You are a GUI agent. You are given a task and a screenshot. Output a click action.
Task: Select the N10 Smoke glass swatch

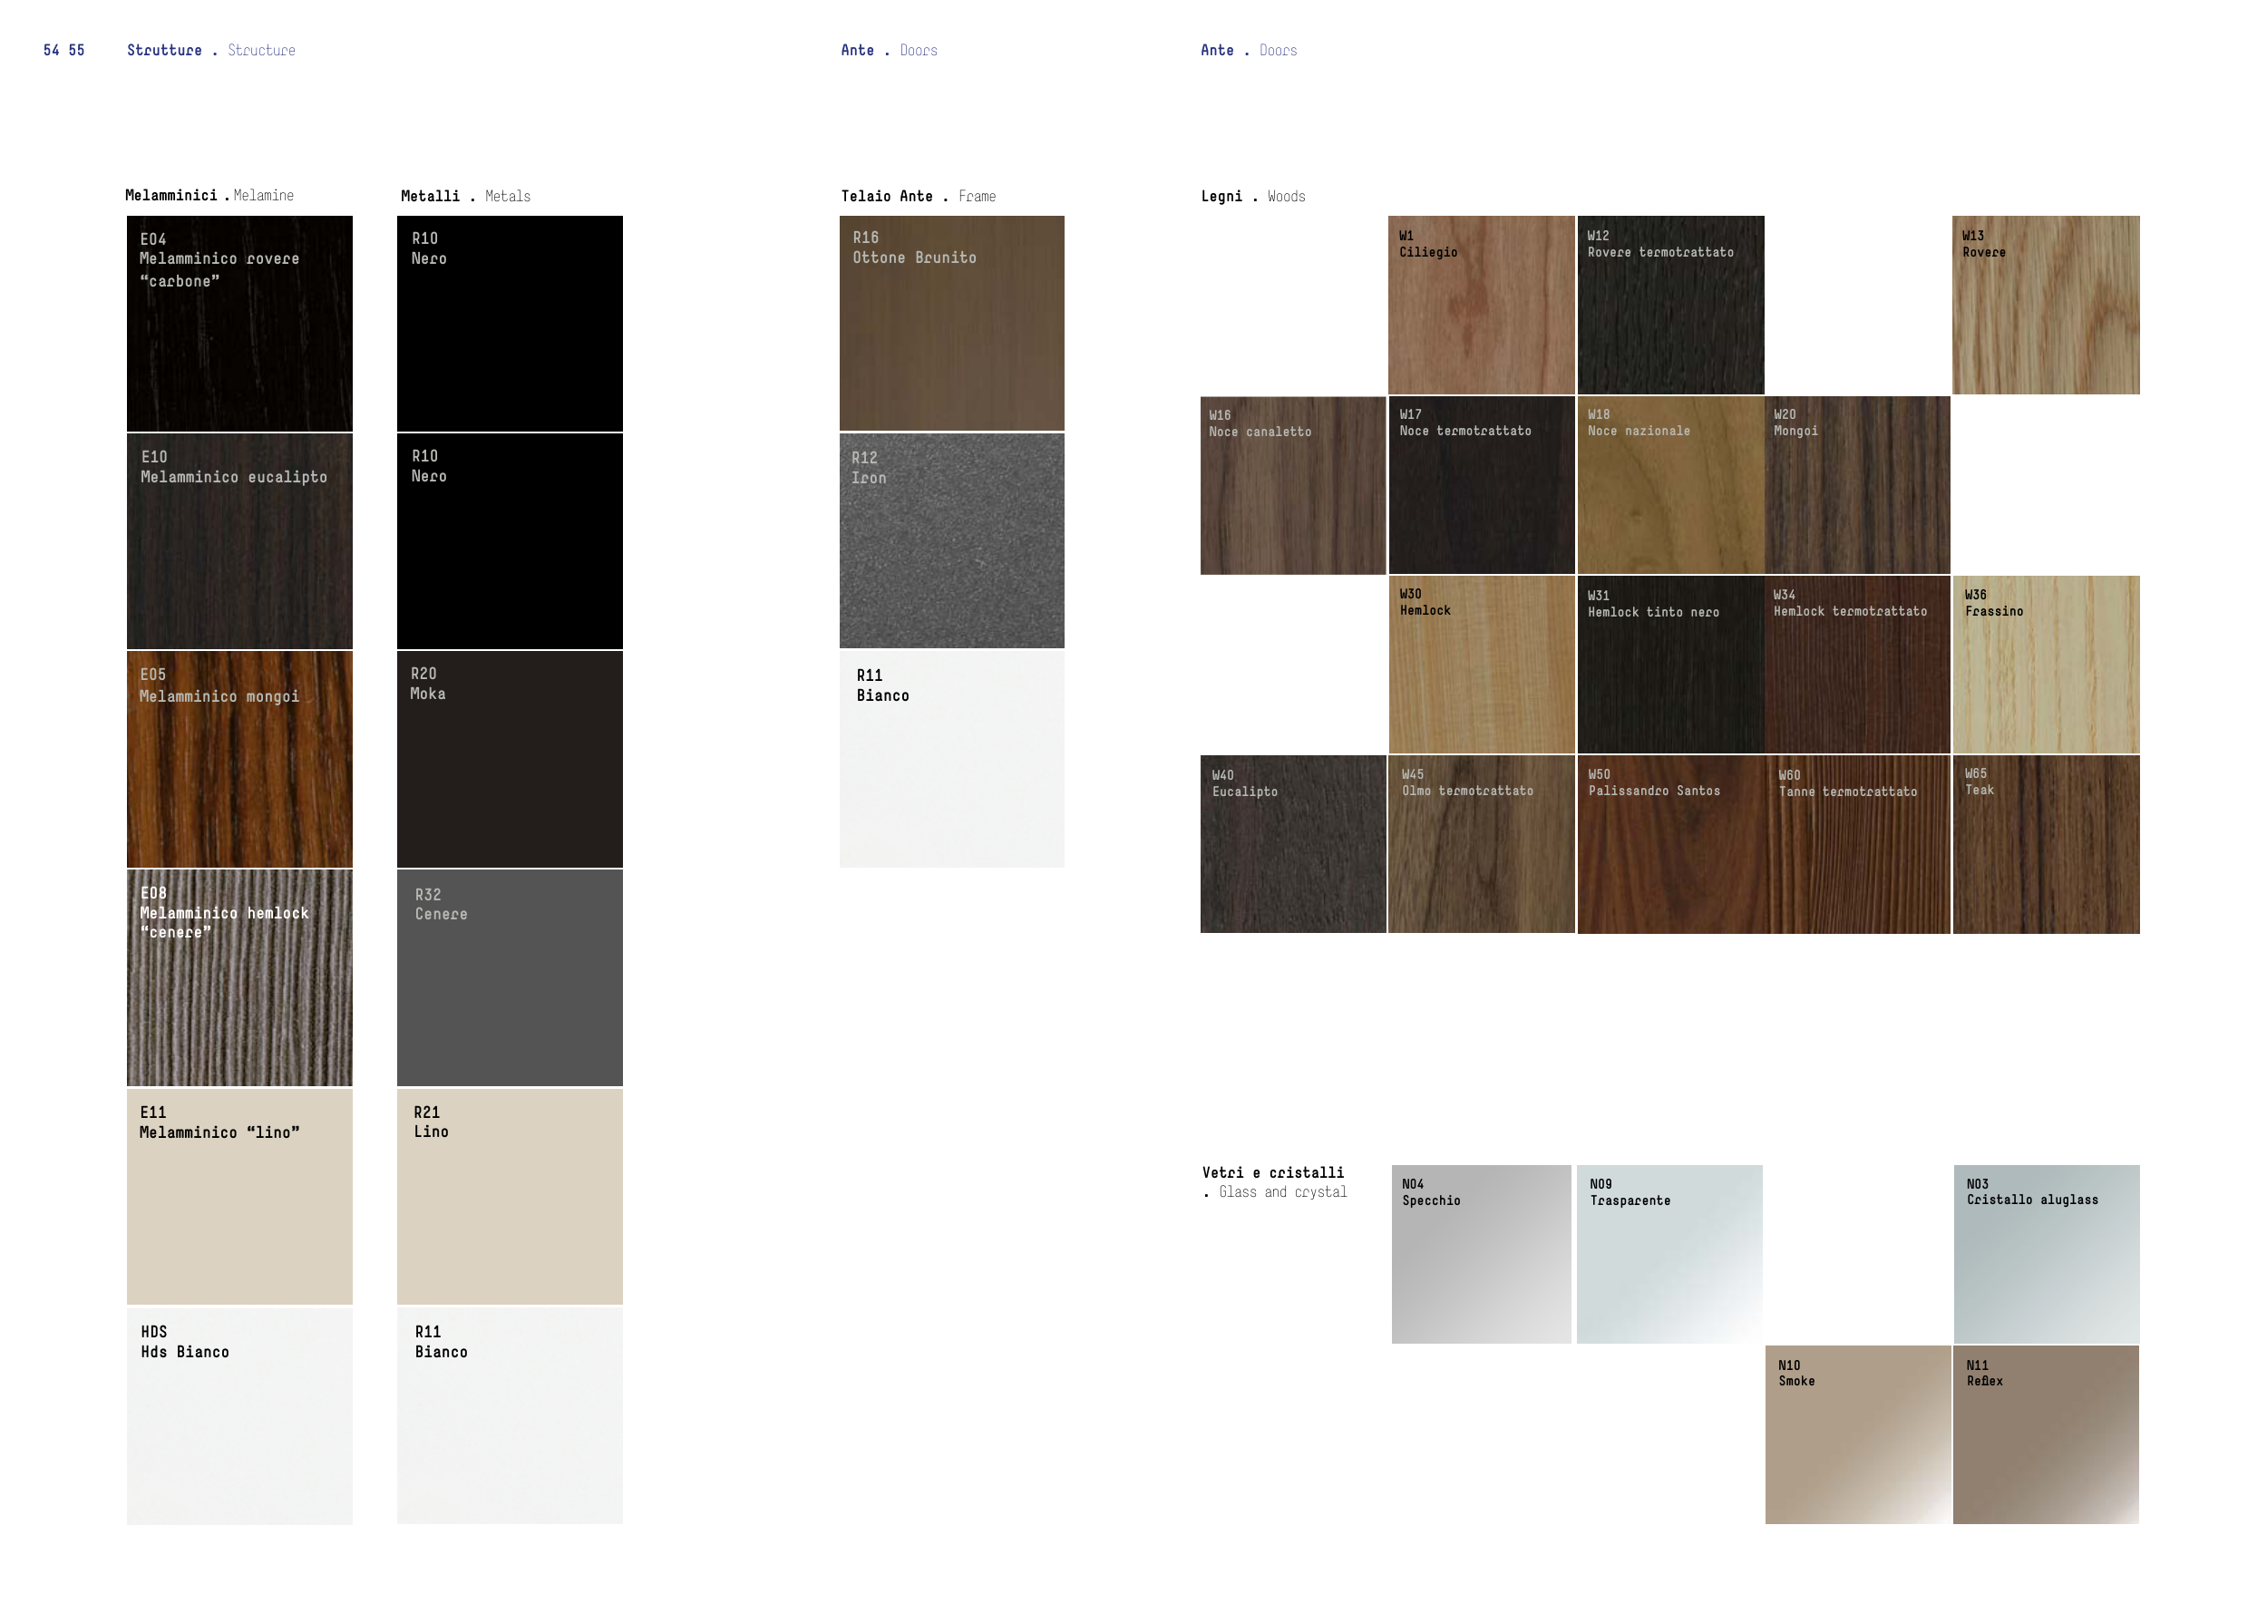click(1857, 1434)
